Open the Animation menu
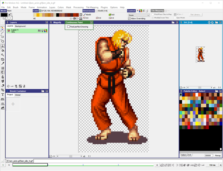Screen dimensions: 223x171 point(42,7)
